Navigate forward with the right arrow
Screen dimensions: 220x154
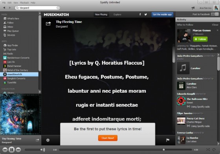point(10,8)
